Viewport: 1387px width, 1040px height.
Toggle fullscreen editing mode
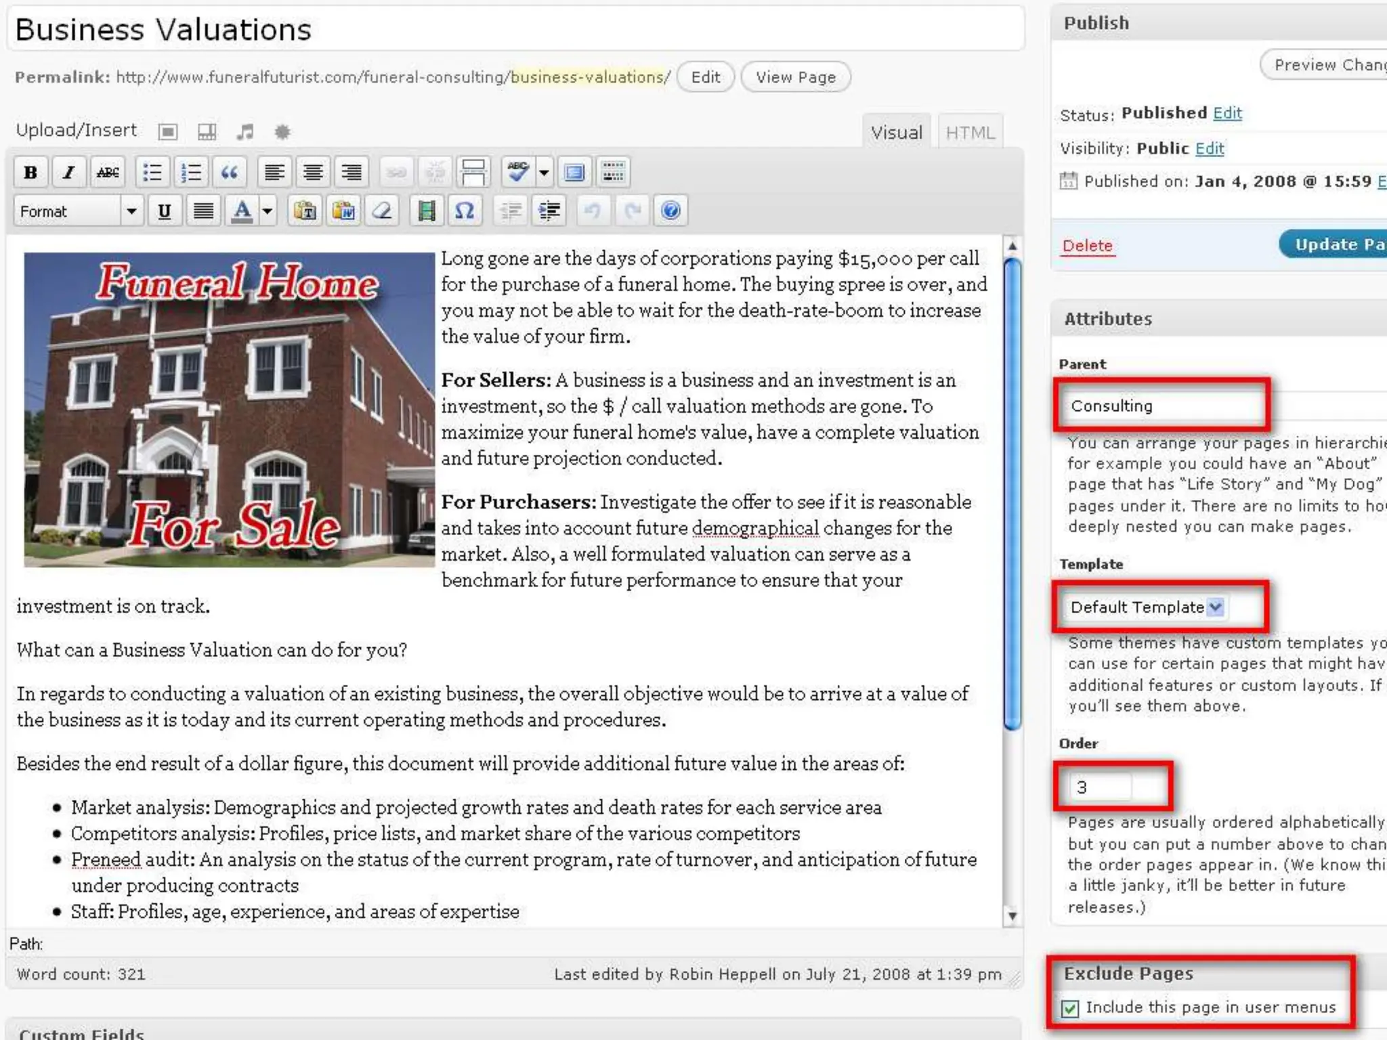coord(574,173)
